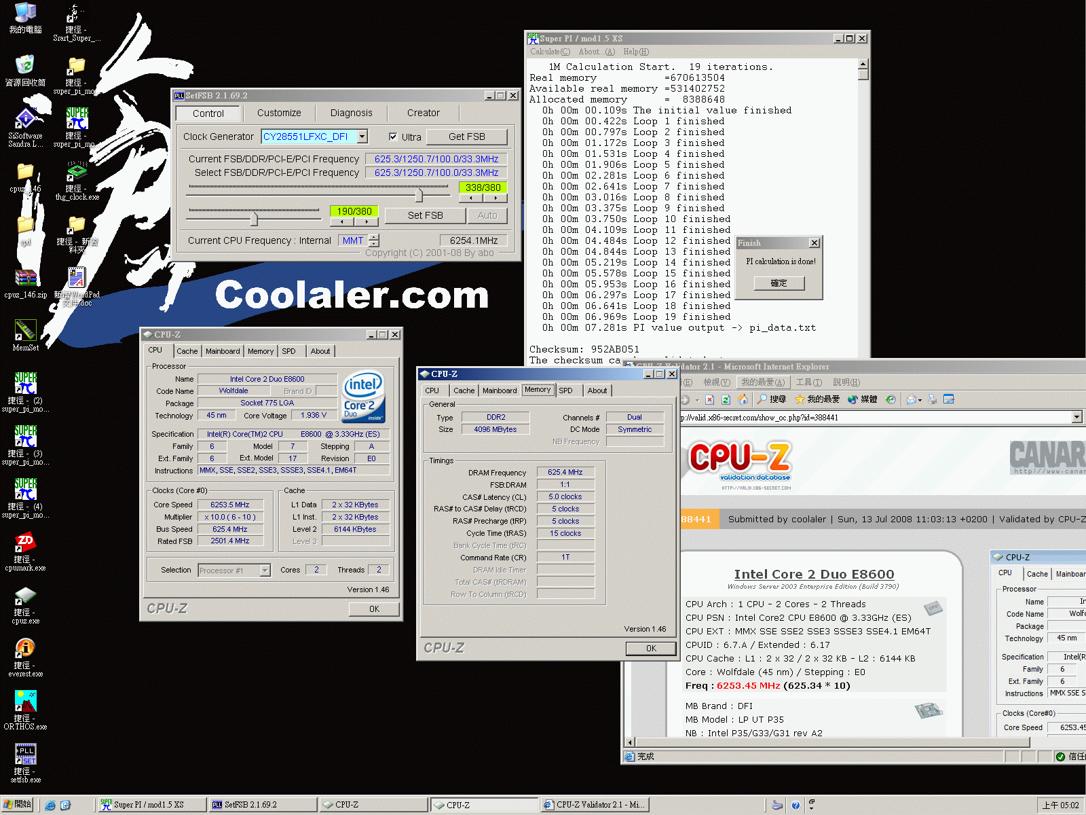The image size is (1086, 815).
Task: Open Favorites (我的最愛) star toolbar button in IE
Action: (x=817, y=399)
